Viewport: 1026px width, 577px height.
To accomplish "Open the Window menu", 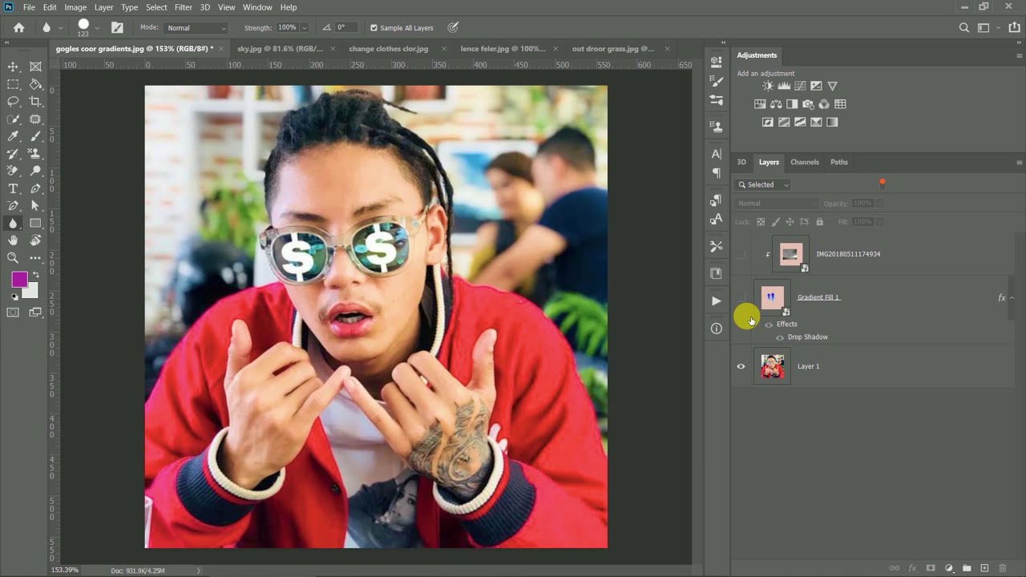I will point(257,7).
